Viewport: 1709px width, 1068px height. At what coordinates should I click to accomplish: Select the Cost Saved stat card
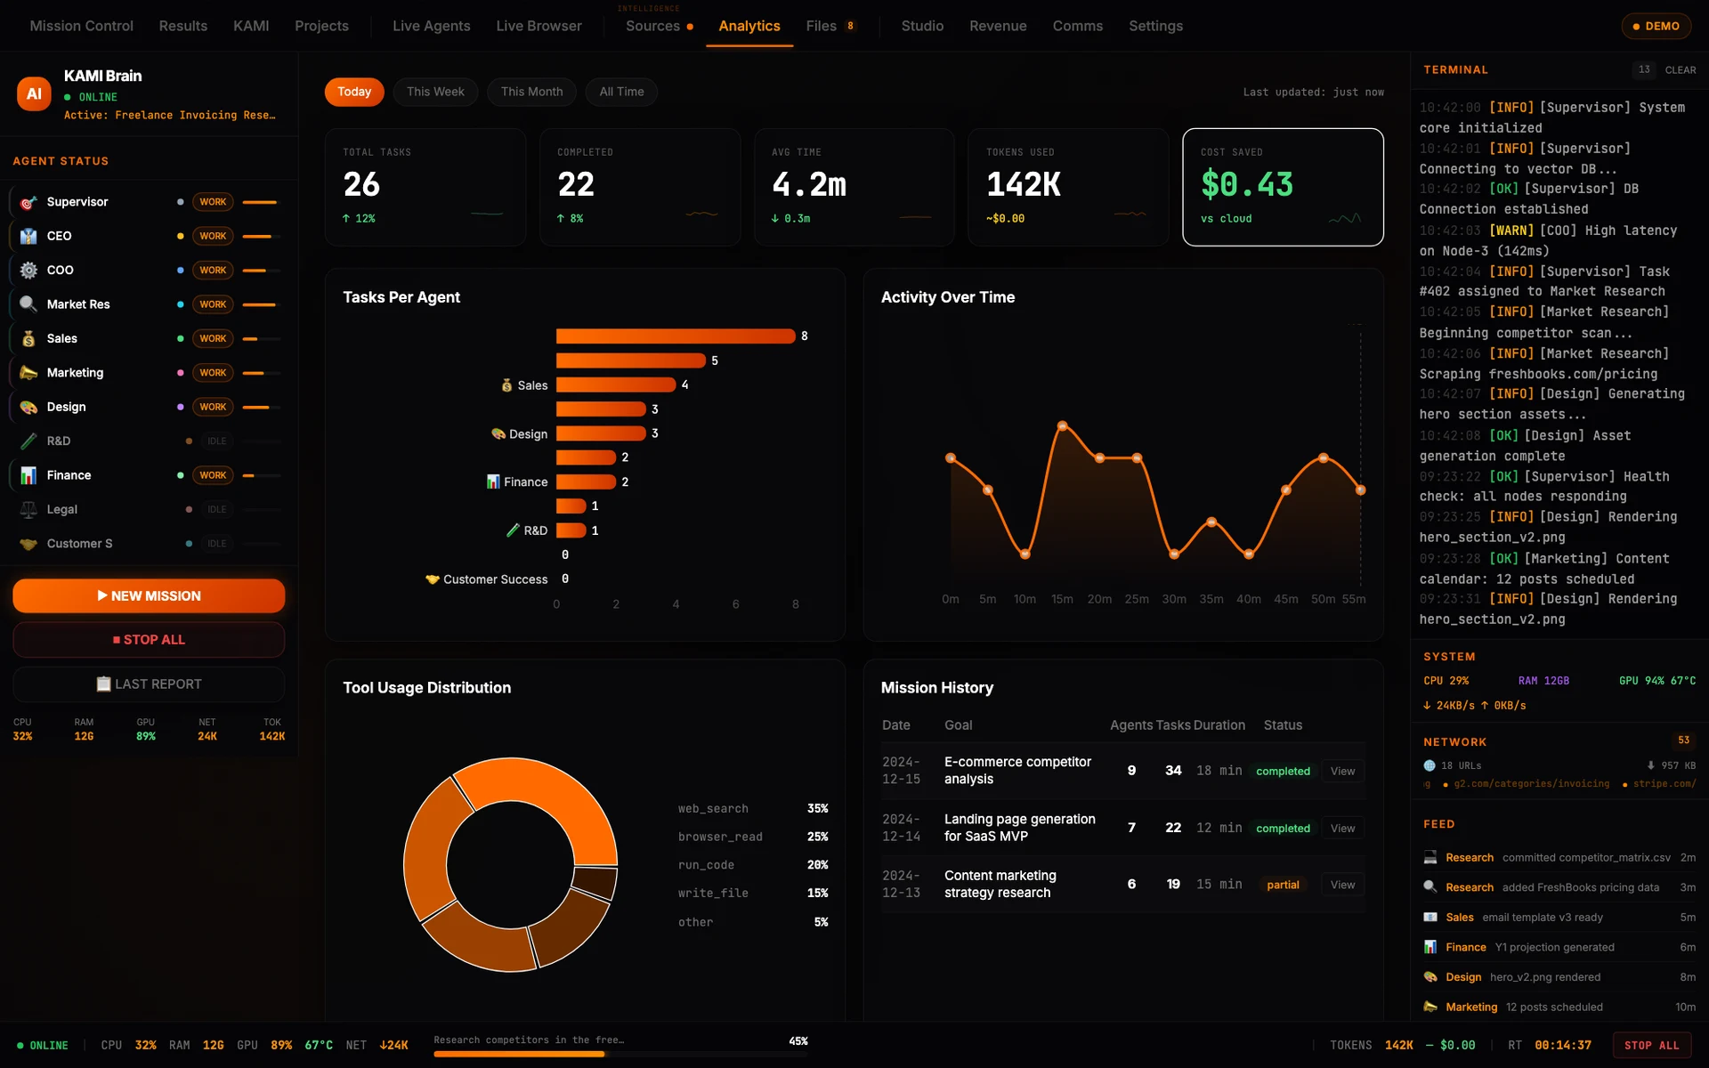point(1283,187)
